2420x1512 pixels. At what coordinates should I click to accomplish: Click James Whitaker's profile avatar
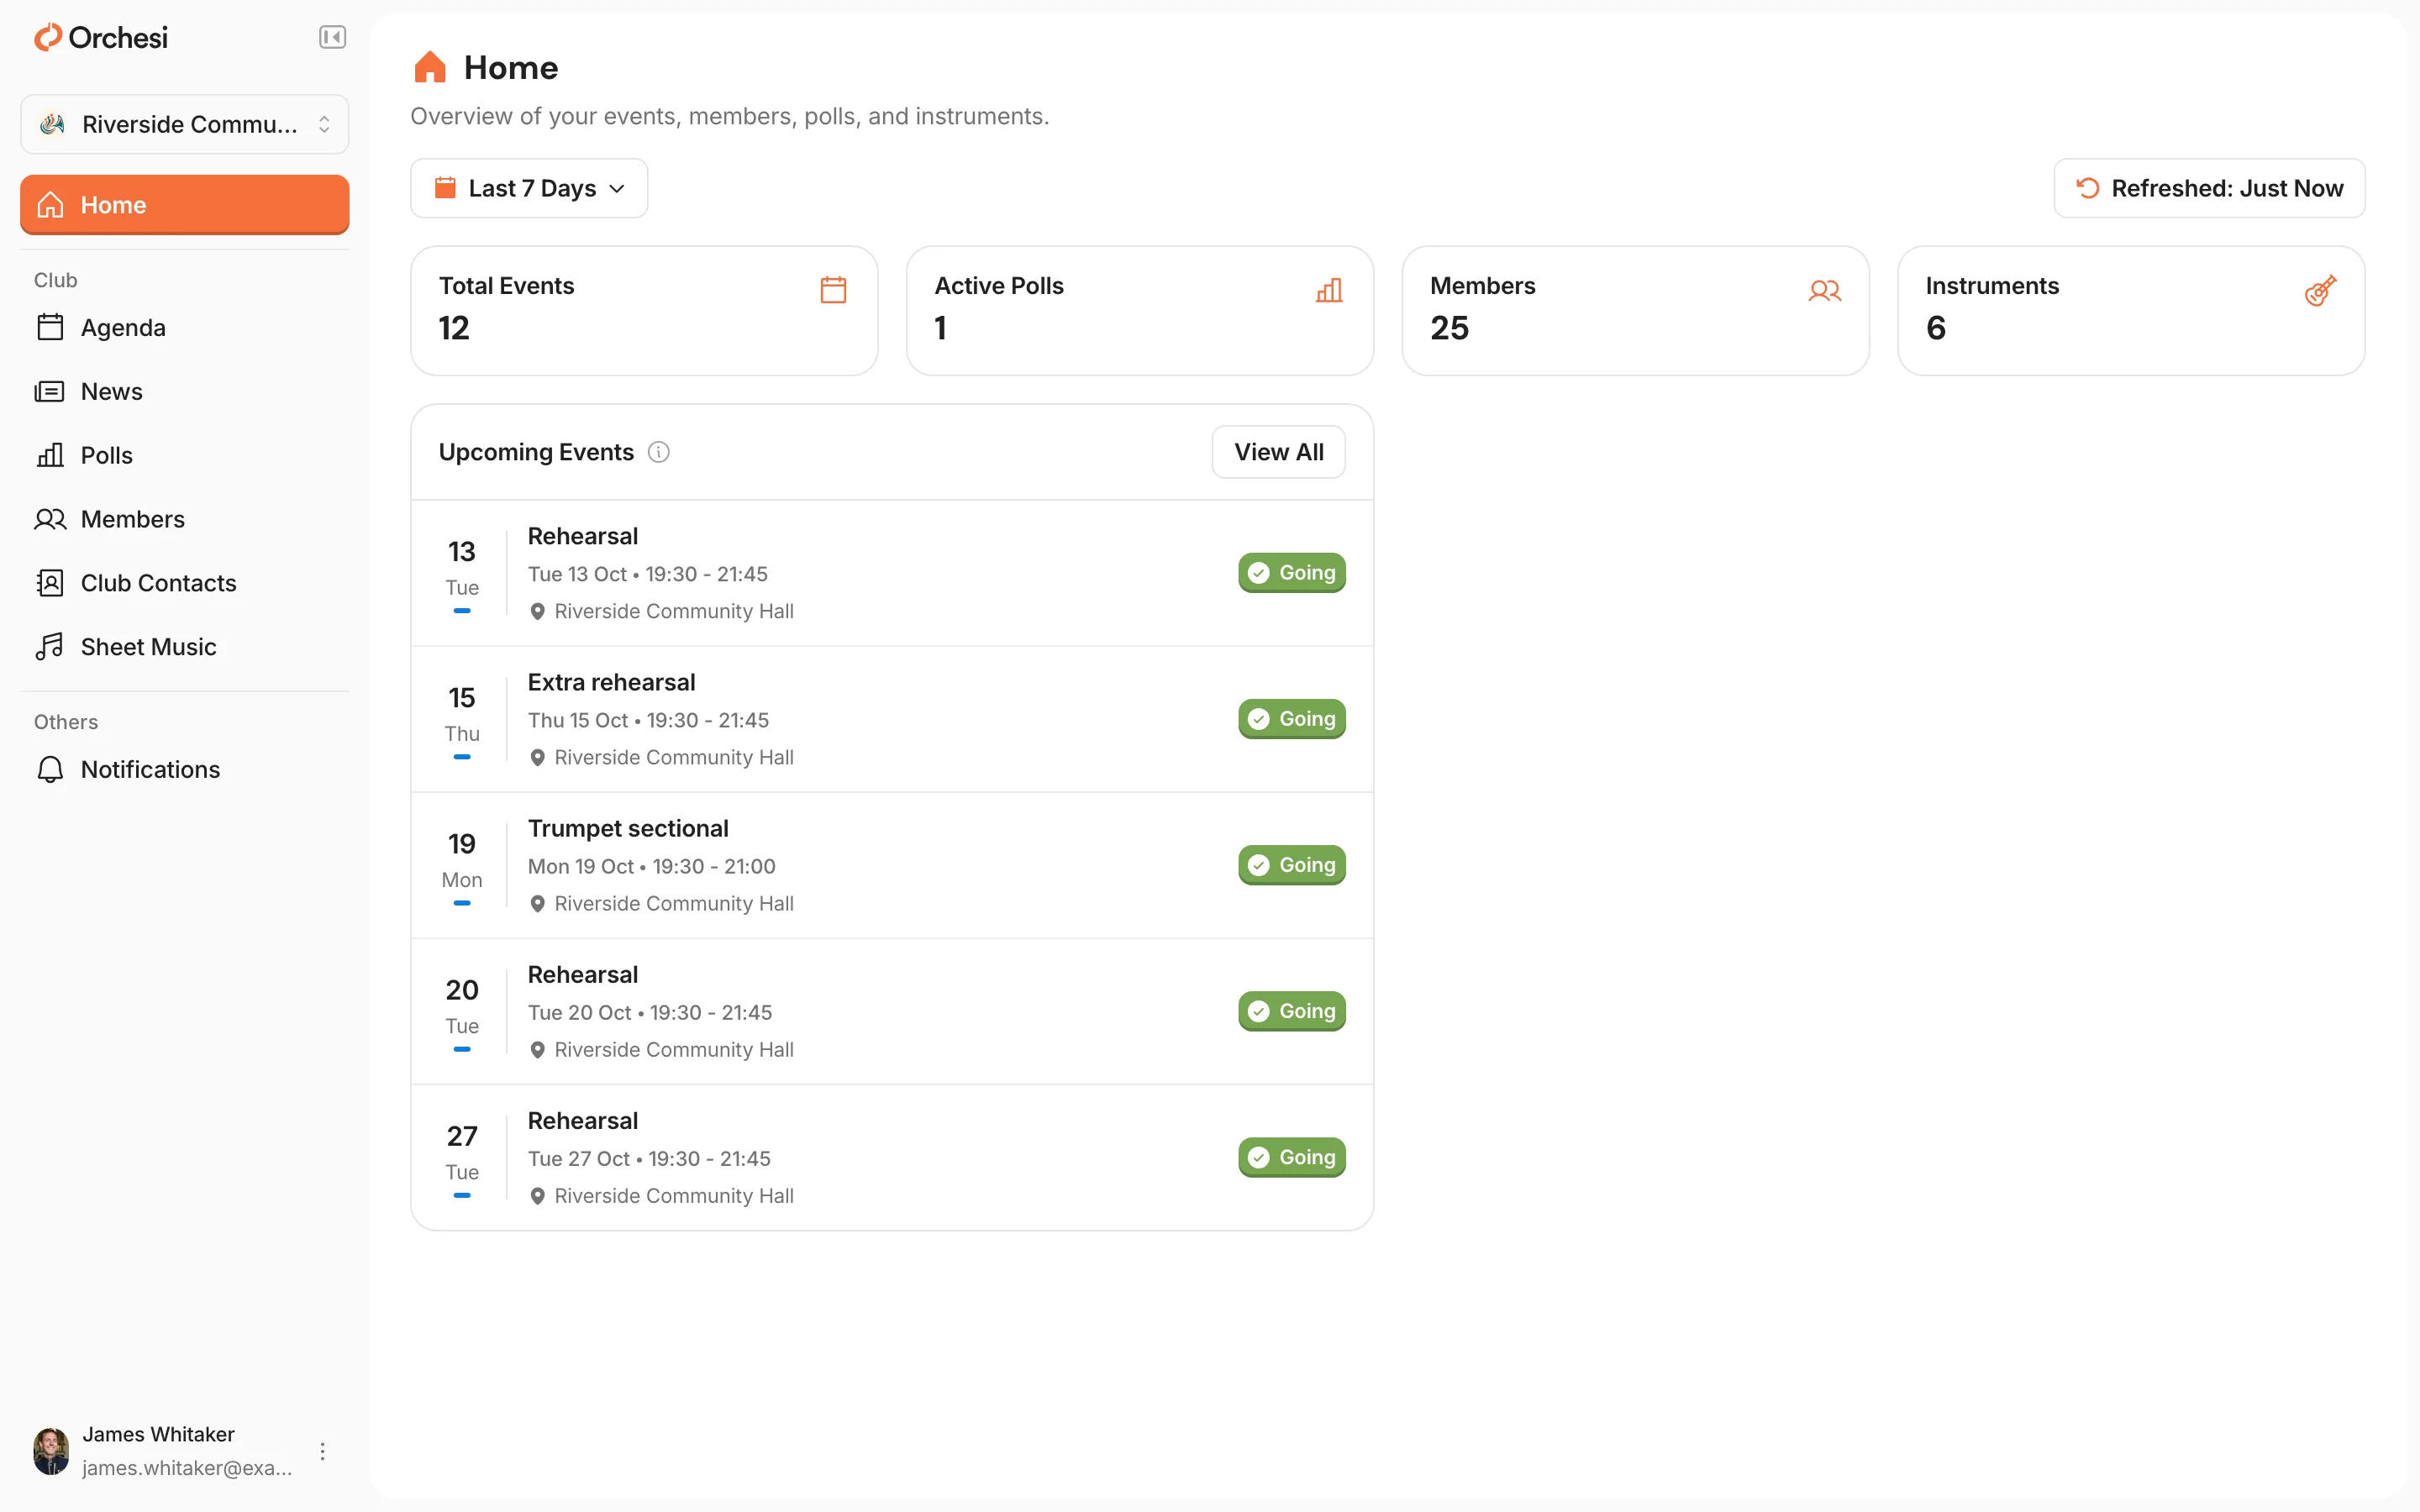click(x=51, y=1451)
